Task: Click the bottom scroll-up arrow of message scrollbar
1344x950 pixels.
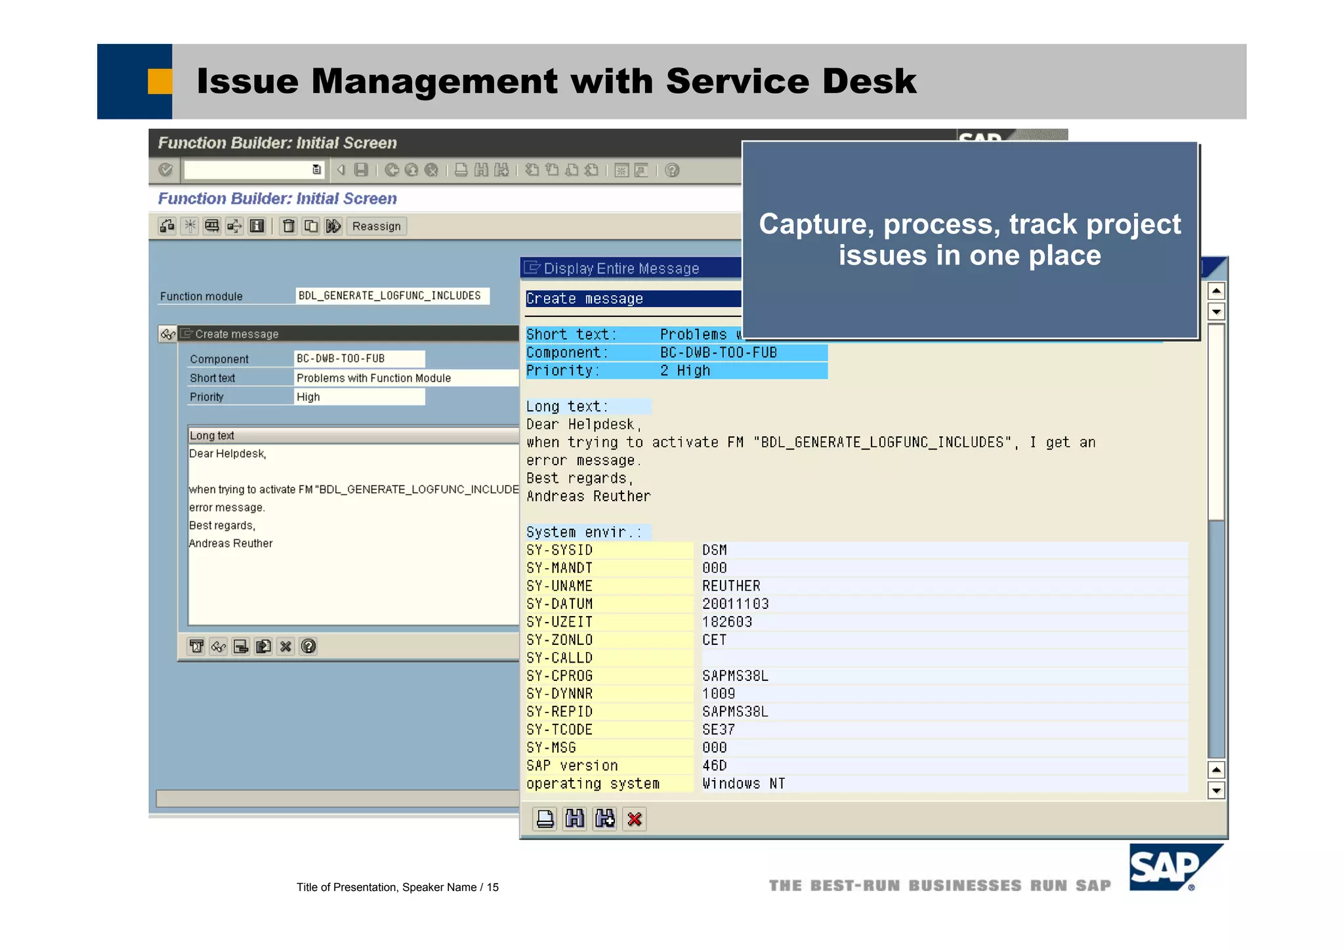Action: [x=1216, y=770]
